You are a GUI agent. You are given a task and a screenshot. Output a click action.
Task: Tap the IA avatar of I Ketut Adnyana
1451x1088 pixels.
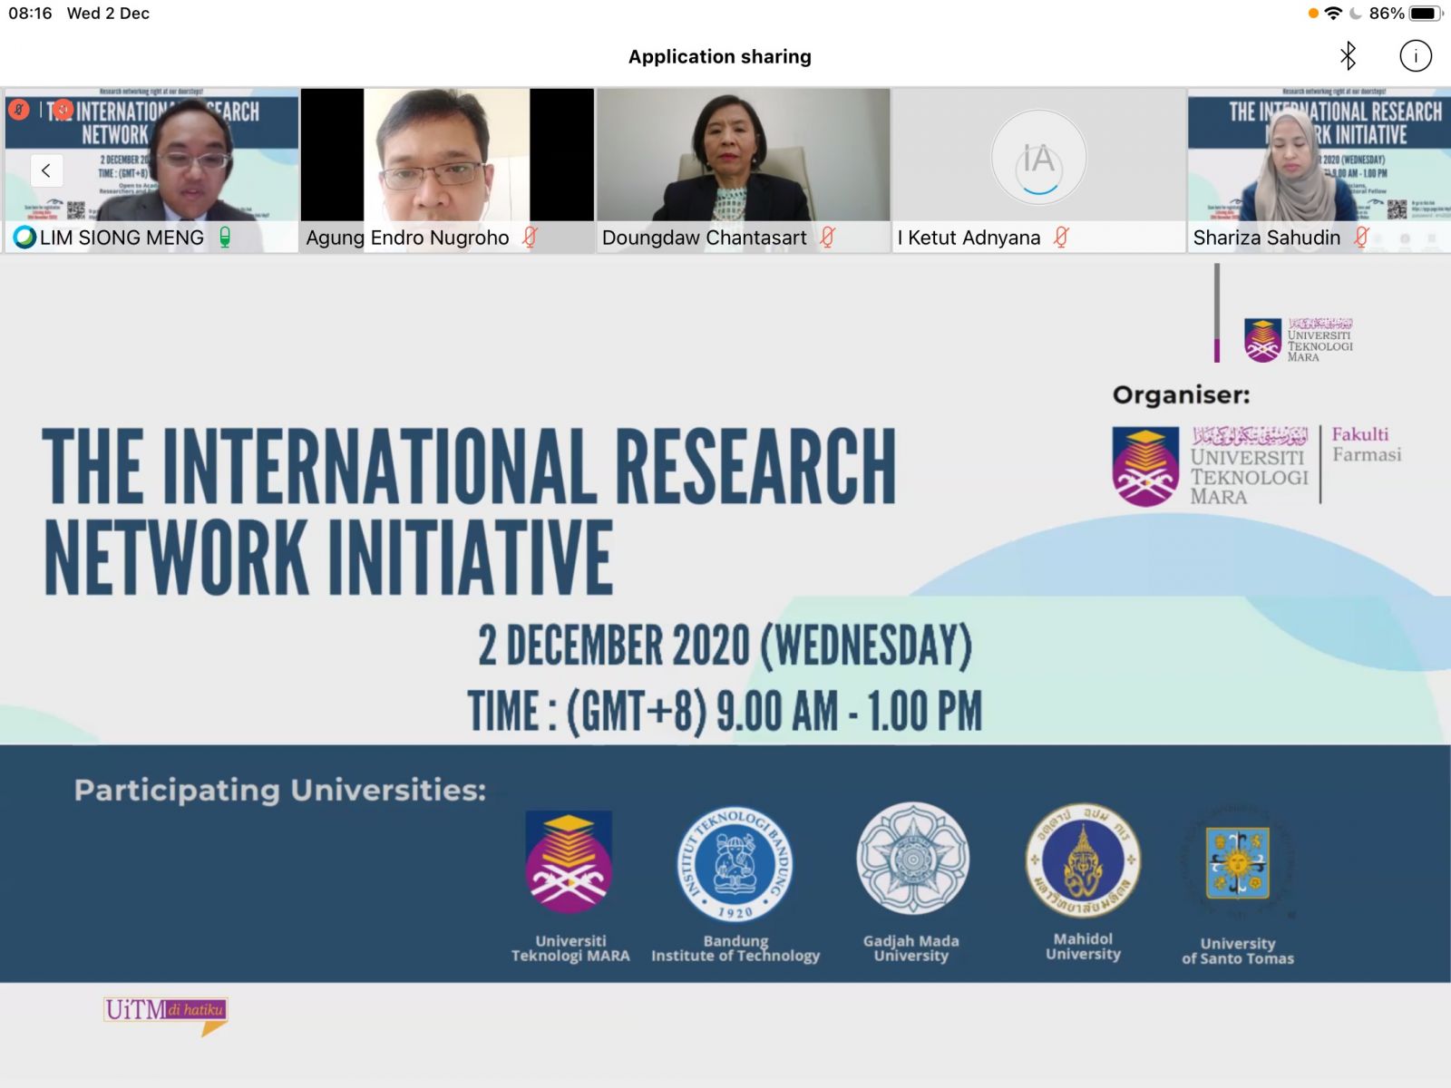click(x=1039, y=158)
